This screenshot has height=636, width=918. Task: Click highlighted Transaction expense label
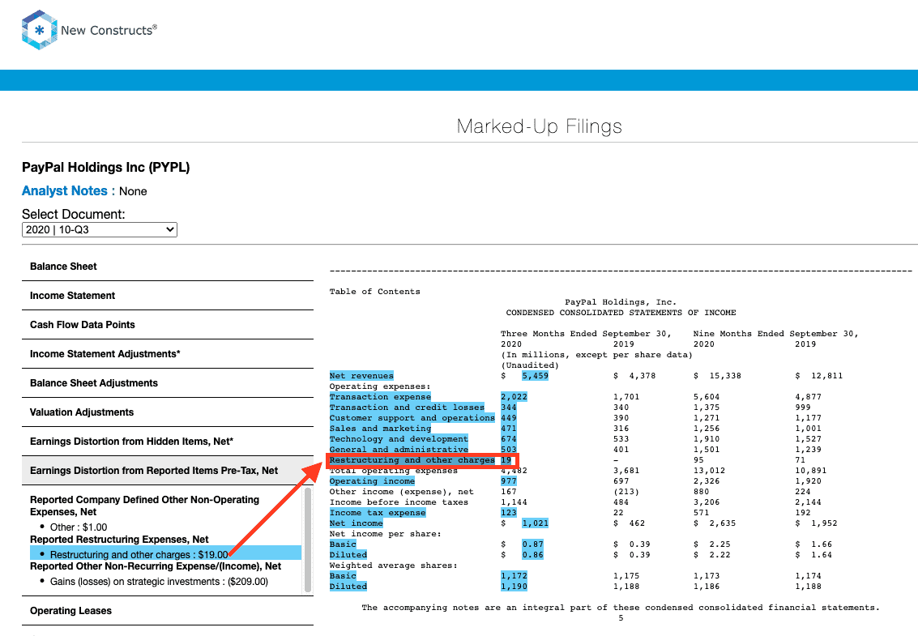tap(380, 397)
